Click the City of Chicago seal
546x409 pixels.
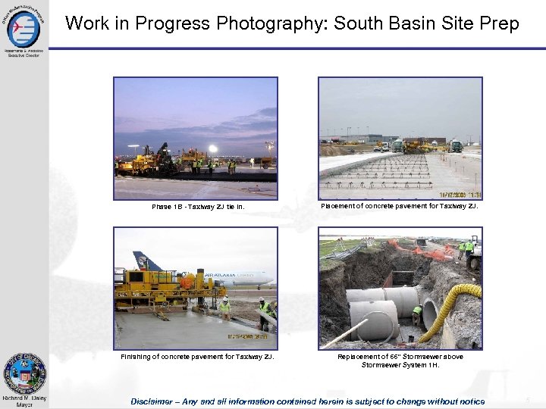pos(24,373)
